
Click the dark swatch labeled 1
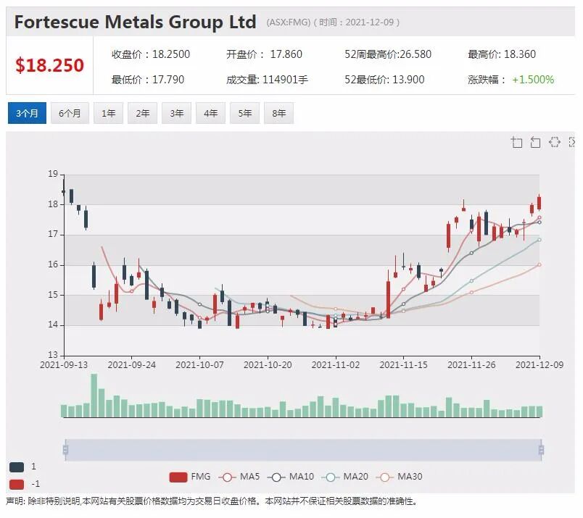[17, 467]
